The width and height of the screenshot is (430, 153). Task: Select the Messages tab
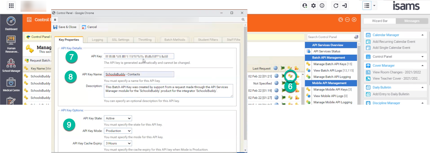coord(412,21)
